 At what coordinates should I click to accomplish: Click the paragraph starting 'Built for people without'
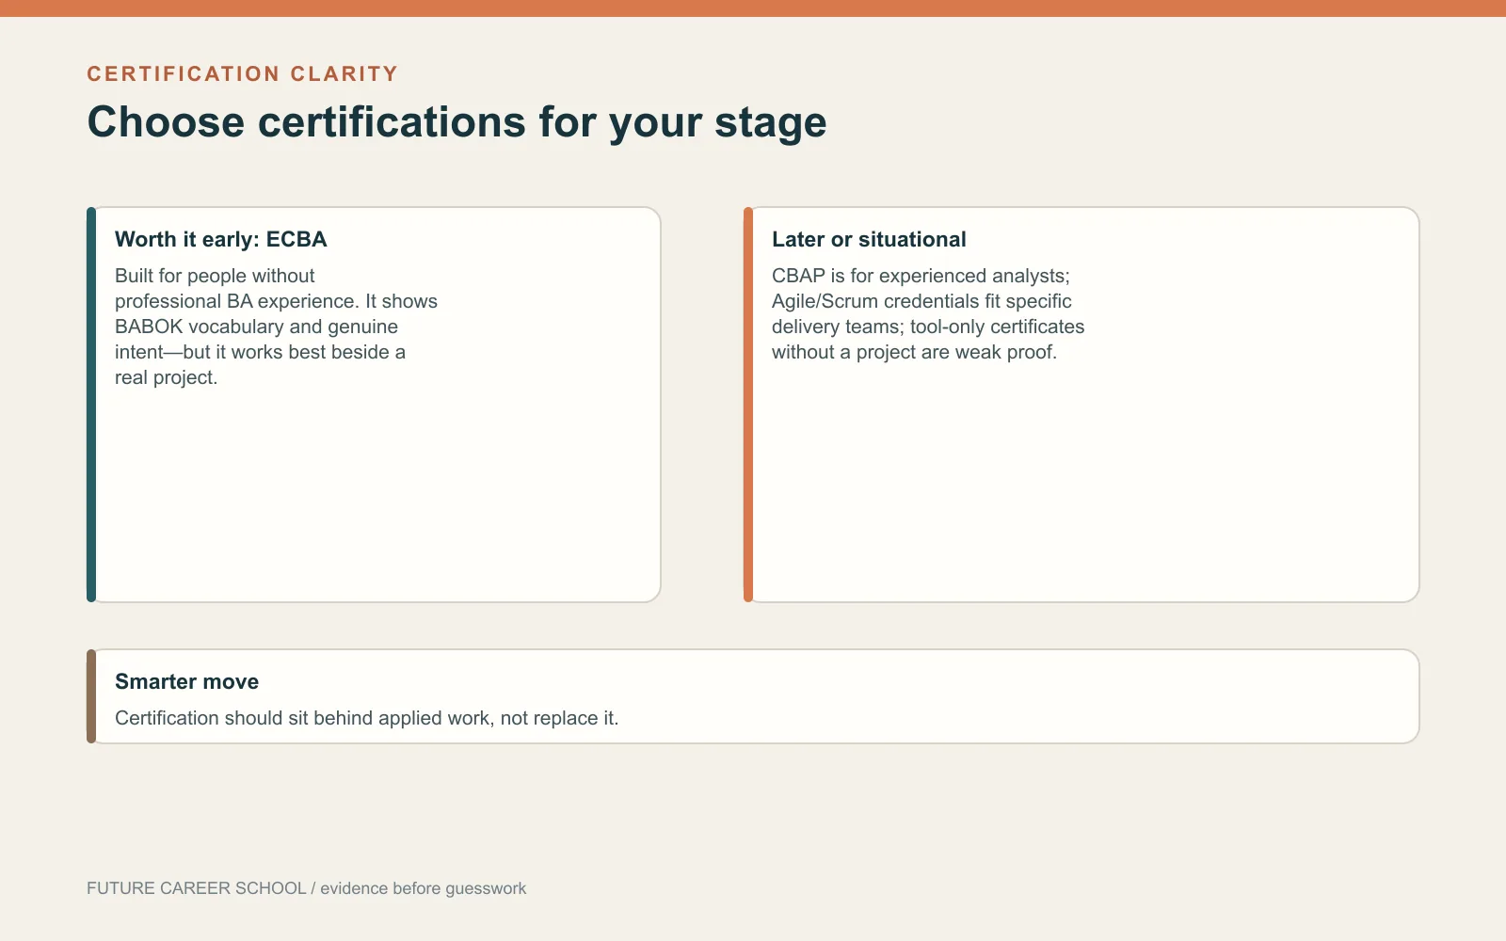click(276, 327)
